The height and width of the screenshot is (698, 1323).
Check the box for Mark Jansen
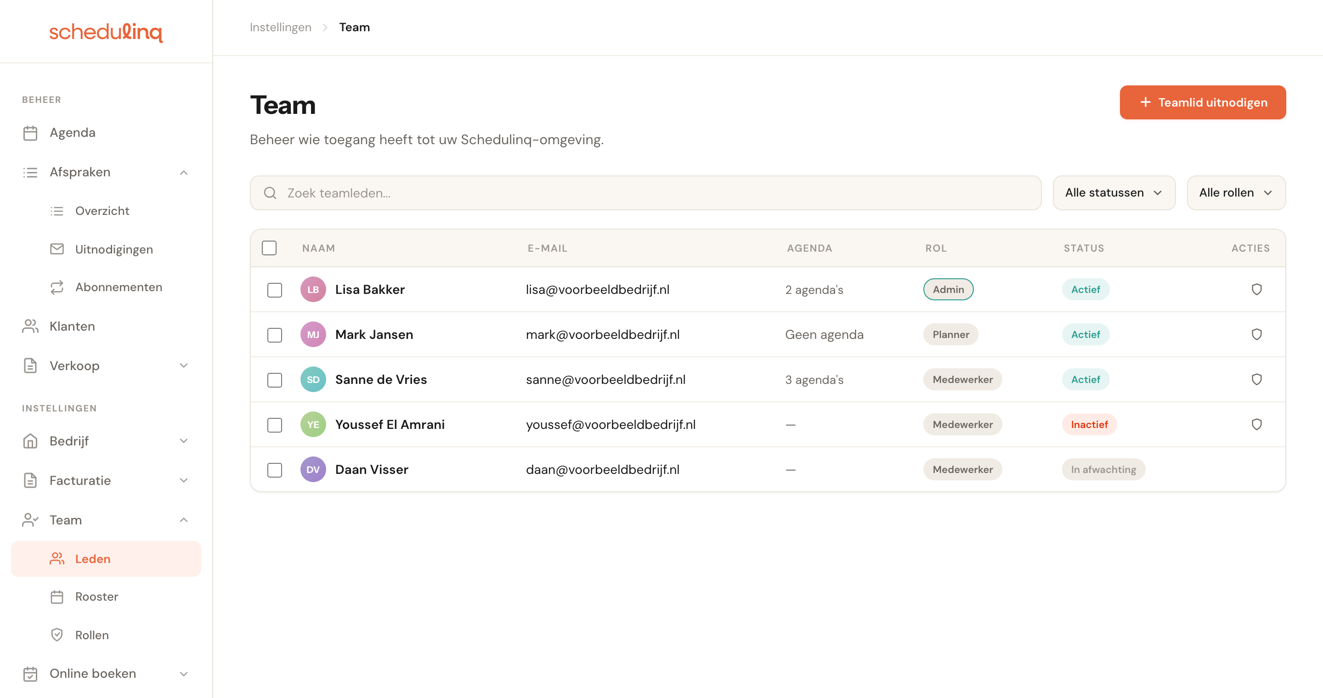pyautogui.click(x=275, y=335)
